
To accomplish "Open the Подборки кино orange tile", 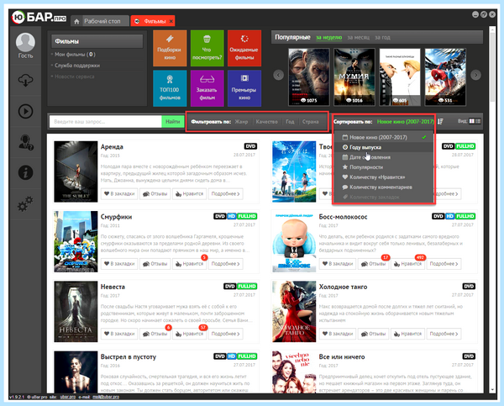I will 170,48.
